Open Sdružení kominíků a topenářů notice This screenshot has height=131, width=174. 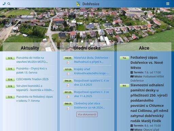[x=35, y=88]
